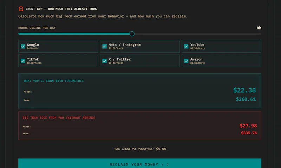Image resolution: width=281 pixels, height=168 pixels.
Task: Click the 'Big Tech Took From You' heading
Action: point(59,118)
